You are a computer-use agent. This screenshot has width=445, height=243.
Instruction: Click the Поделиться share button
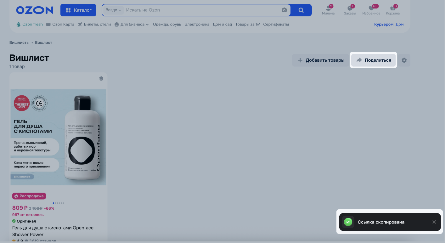coord(374,60)
